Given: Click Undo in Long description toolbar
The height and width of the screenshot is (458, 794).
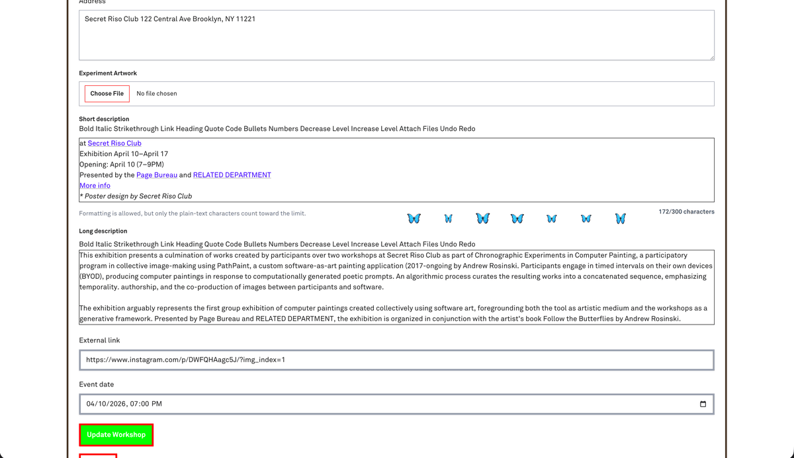Looking at the screenshot, I should pyautogui.click(x=448, y=245).
